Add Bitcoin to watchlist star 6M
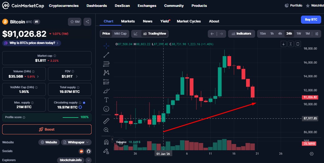This screenshot has width=324, height=163. 74,22
